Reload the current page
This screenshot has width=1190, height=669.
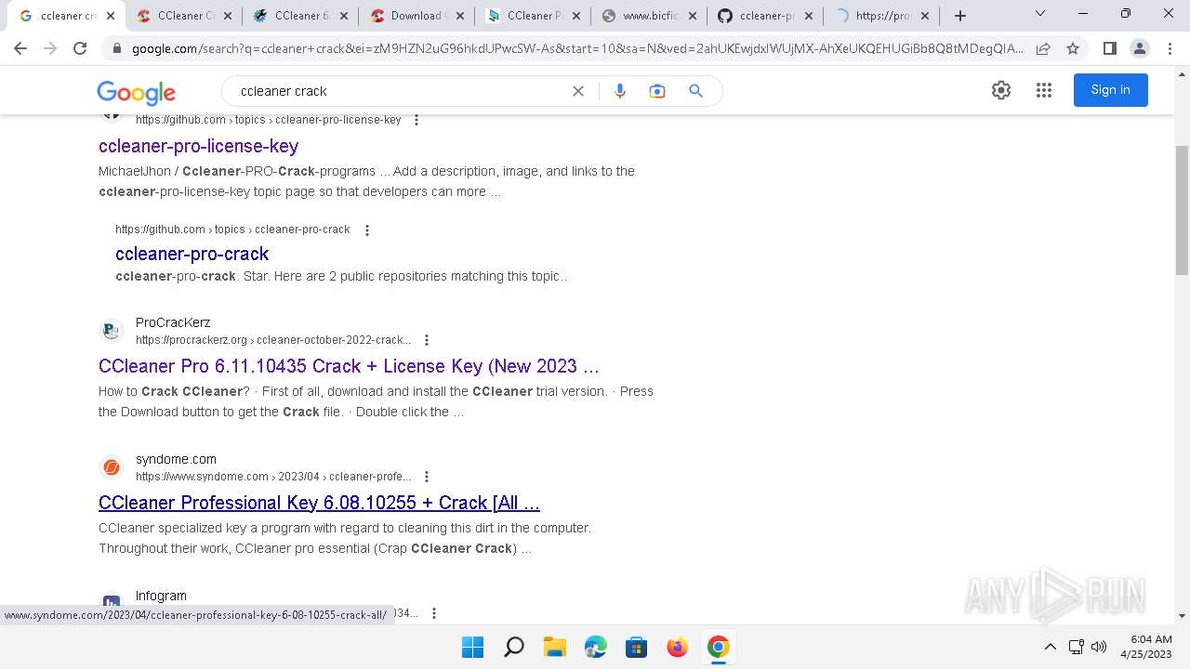(x=80, y=48)
